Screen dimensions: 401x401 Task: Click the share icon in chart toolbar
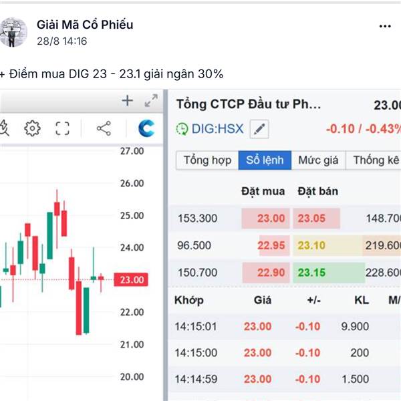pyautogui.click(x=104, y=128)
